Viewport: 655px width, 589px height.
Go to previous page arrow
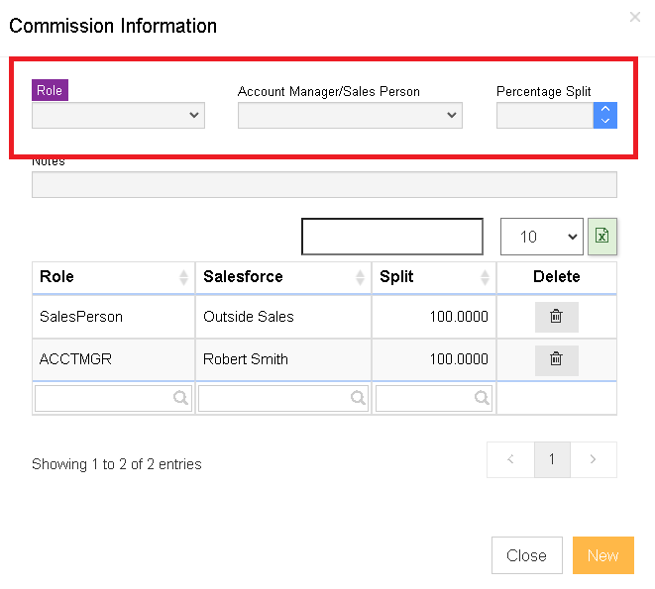(510, 459)
